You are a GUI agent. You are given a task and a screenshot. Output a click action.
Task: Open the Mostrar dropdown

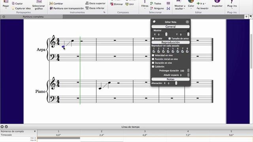pyautogui.click(x=170, y=30)
